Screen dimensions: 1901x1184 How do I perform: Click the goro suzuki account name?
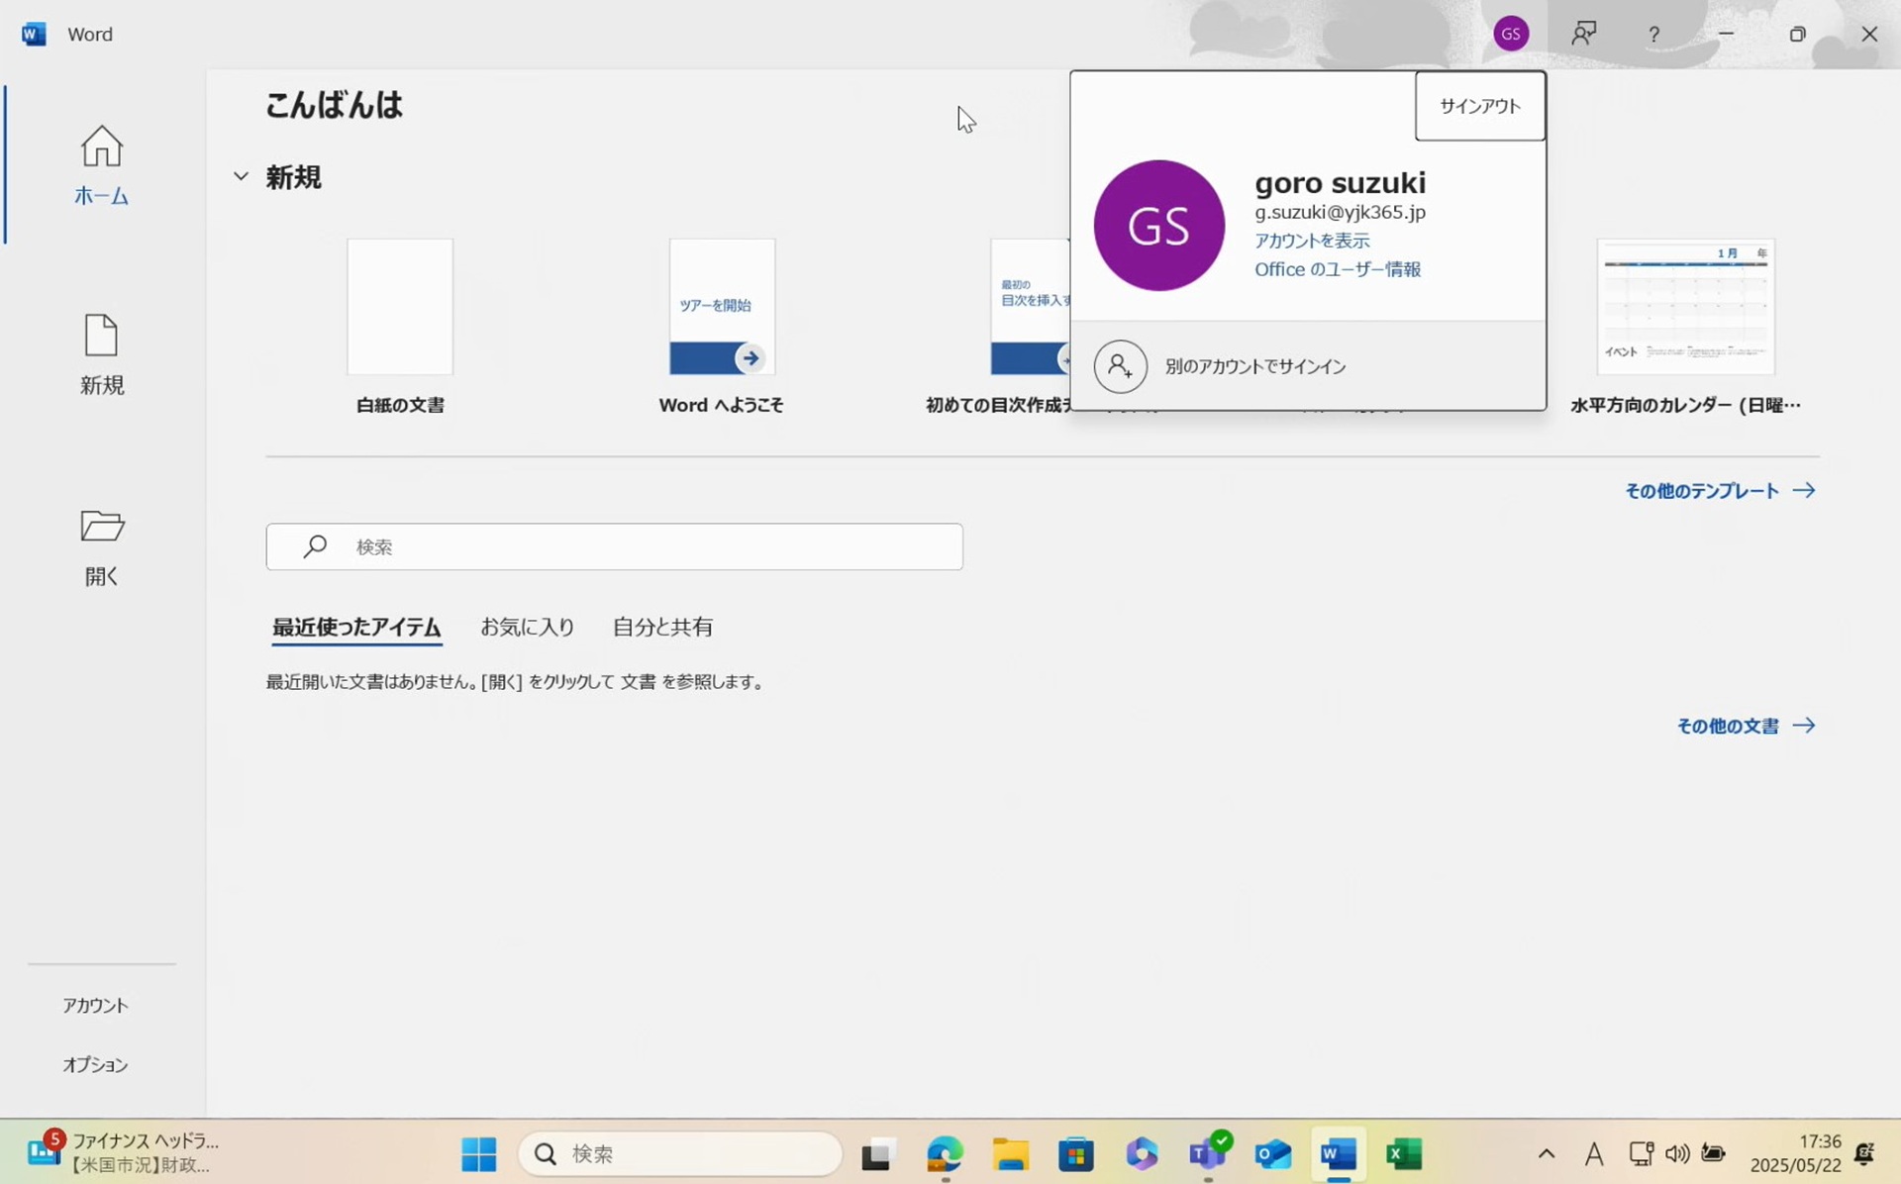[x=1341, y=182]
